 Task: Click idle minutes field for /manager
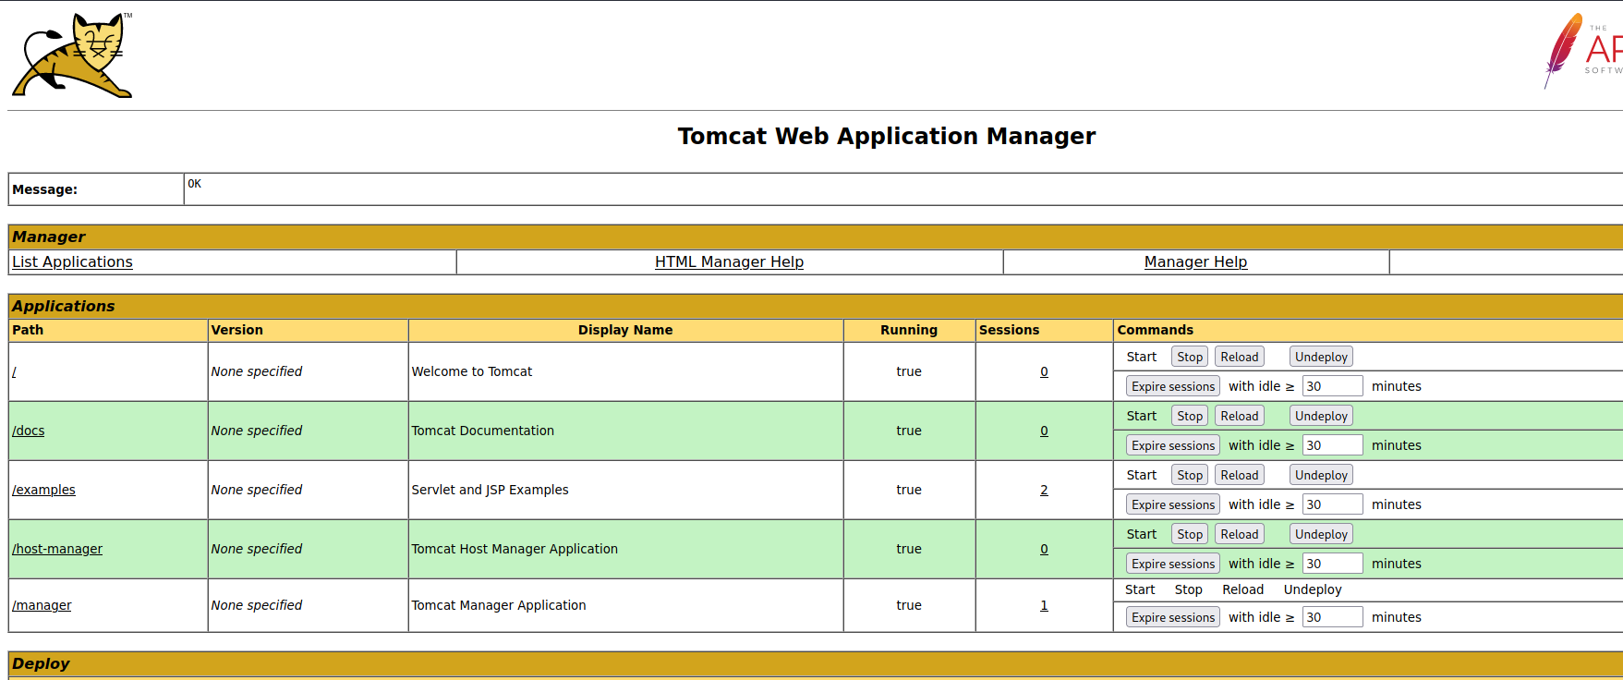tap(1332, 617)
